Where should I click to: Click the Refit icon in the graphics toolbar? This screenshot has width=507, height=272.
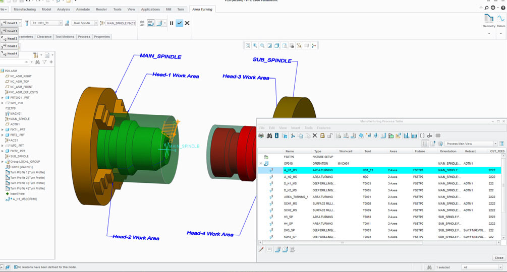(x=248, y=46)
